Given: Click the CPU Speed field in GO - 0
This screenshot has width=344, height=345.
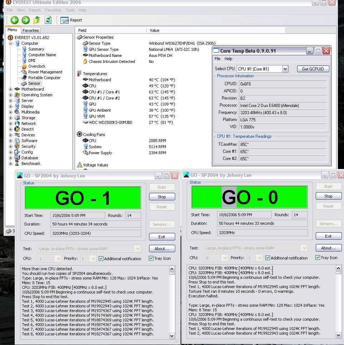Looking at the screenshot, I should [x=262, y=233].
